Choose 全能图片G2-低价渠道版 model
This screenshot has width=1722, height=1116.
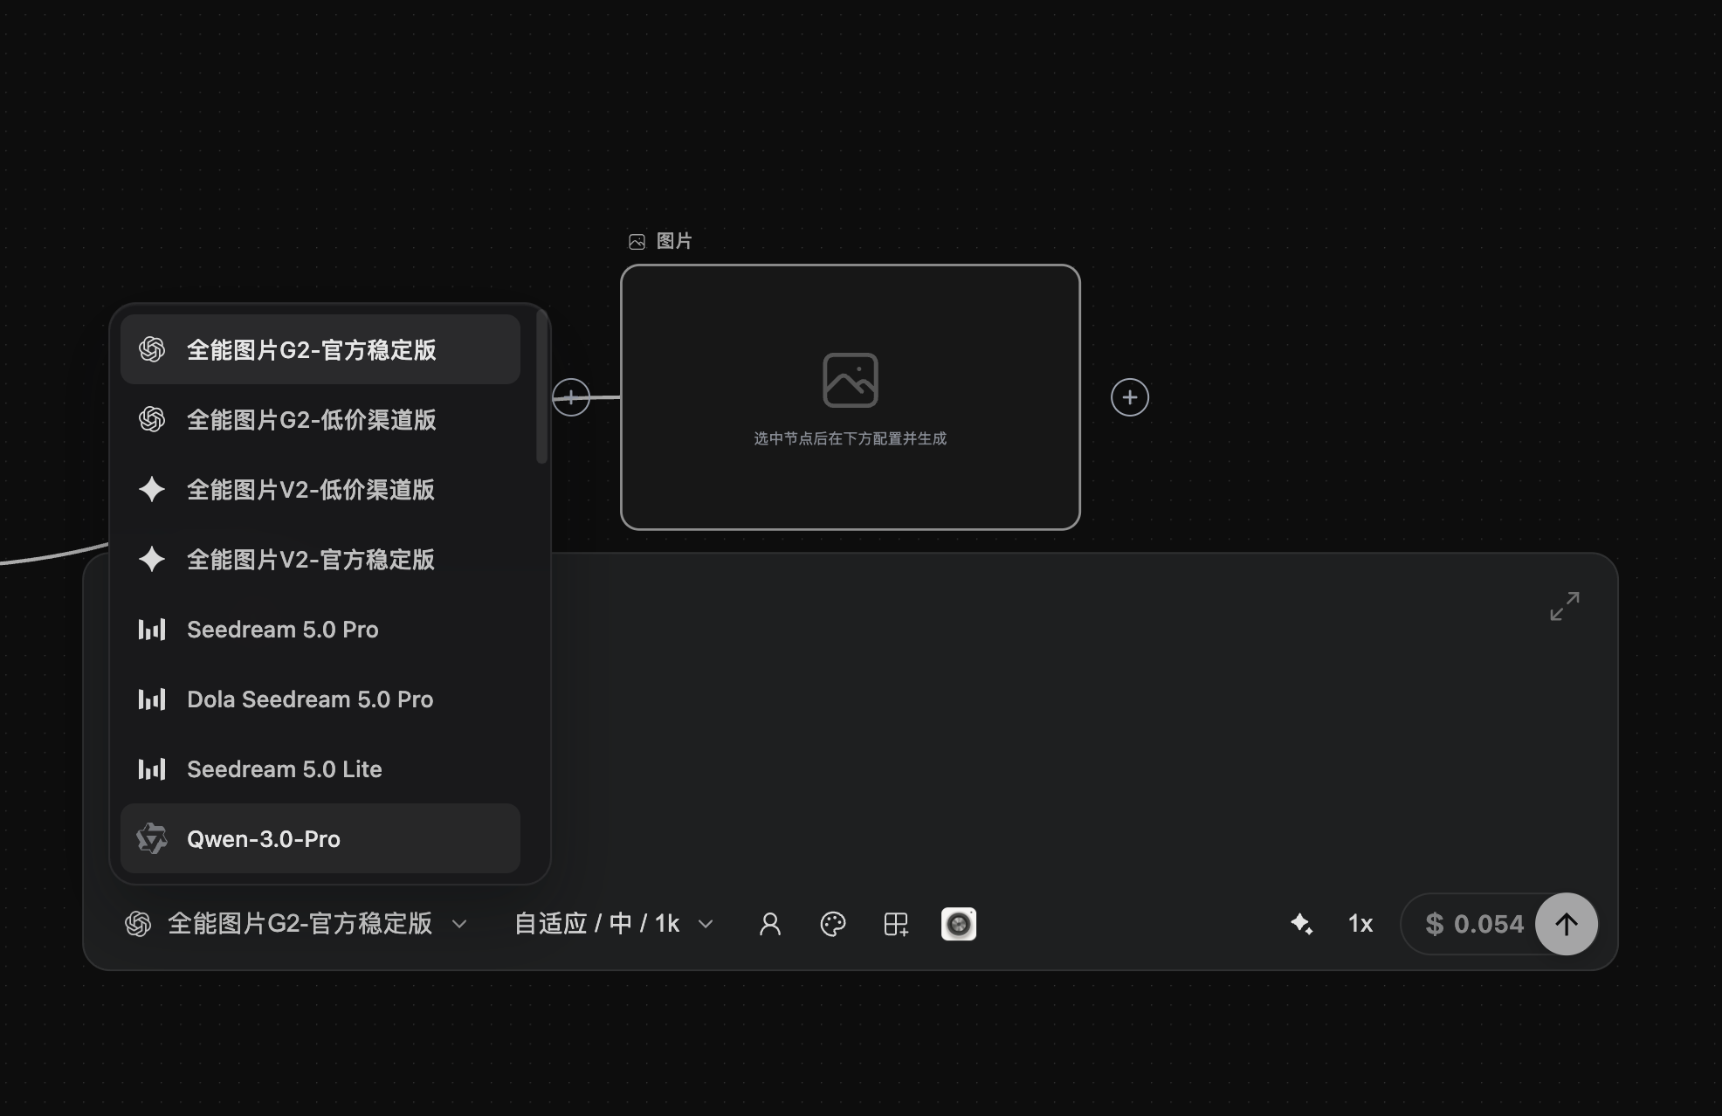320,419
